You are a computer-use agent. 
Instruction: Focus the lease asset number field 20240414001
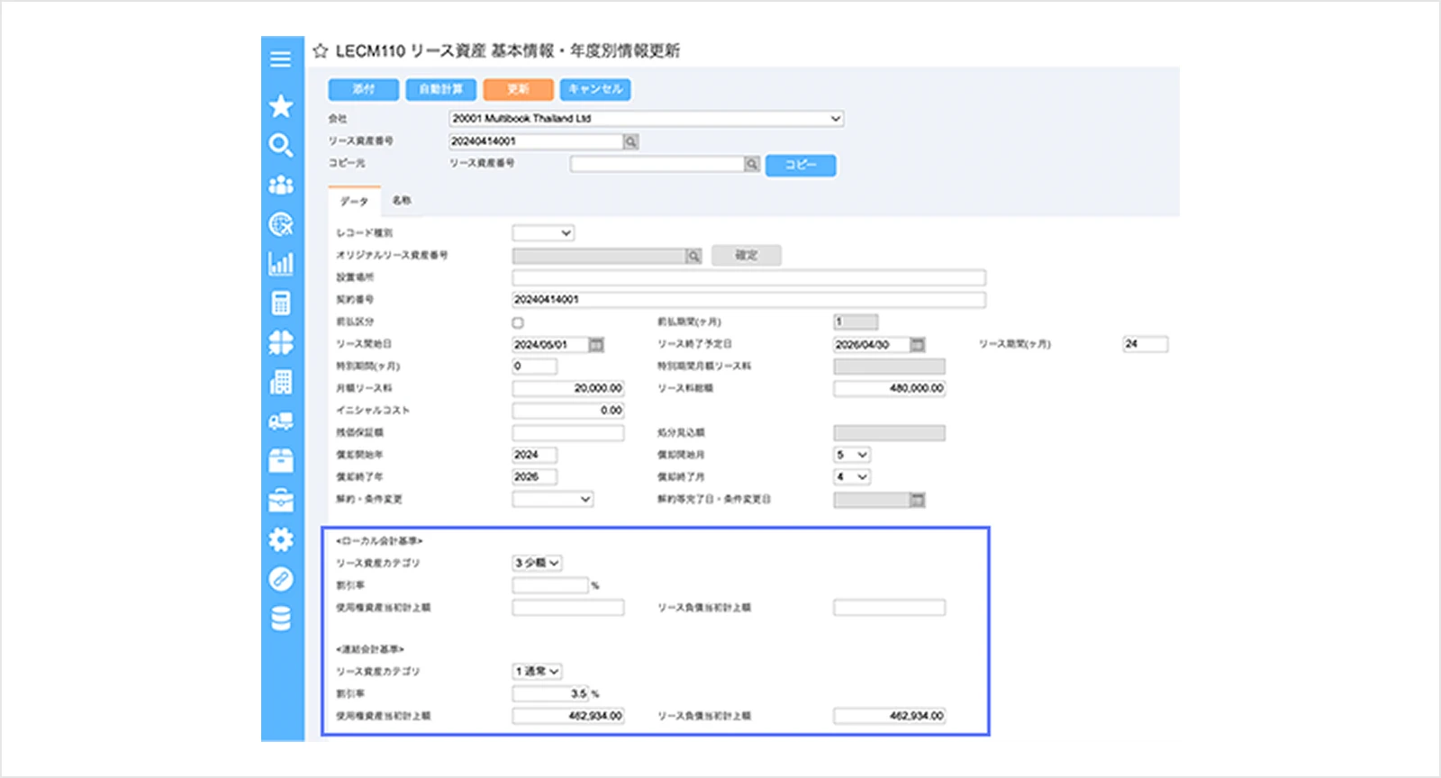click(x=536, y=141)
